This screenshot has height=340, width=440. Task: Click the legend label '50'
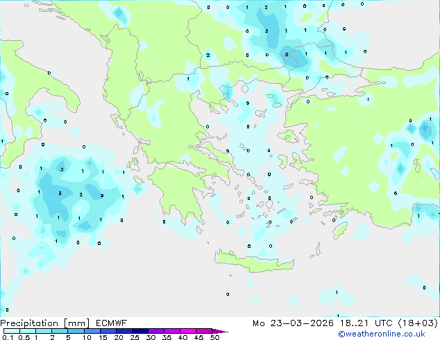214,337
